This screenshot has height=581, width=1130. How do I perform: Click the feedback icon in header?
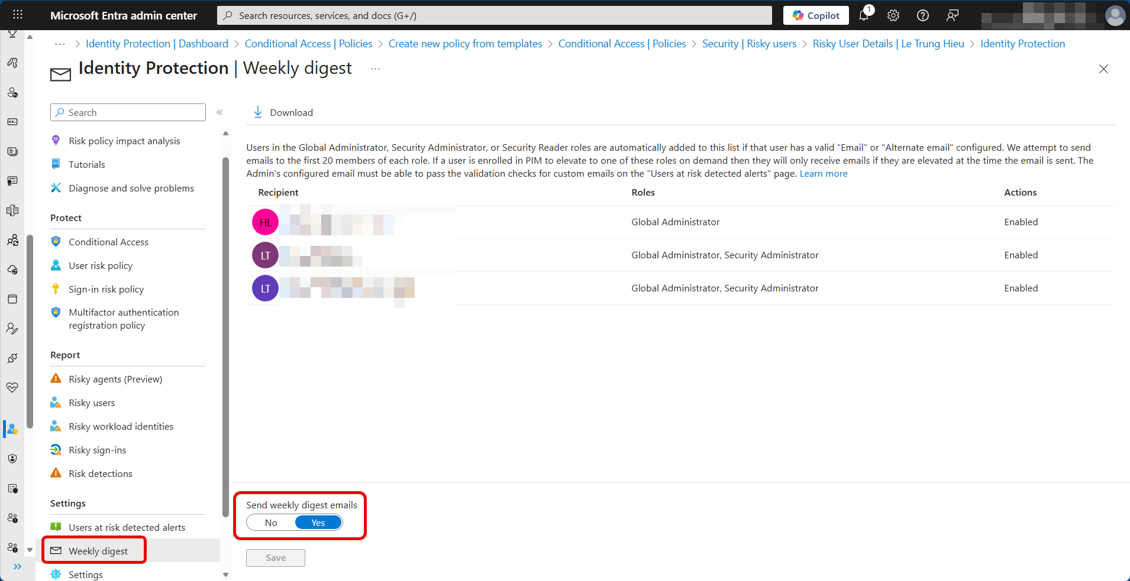[953, 15]
